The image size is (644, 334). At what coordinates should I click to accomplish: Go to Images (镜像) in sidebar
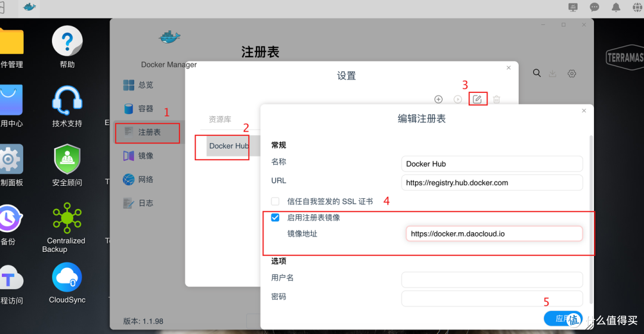point(146,156)
